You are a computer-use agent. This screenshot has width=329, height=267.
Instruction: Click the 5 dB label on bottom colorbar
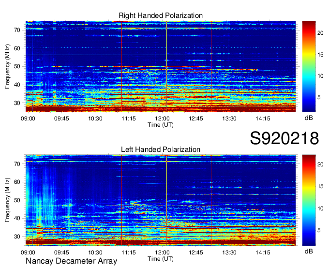[319, 231]
